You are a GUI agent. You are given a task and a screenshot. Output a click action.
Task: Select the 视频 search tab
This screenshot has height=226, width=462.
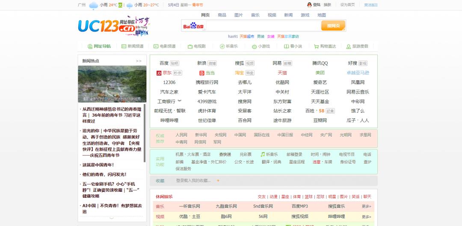tap(272, 15)
